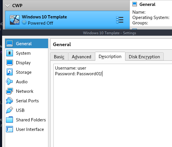Open the Display settings category

[x=27, y=62]
